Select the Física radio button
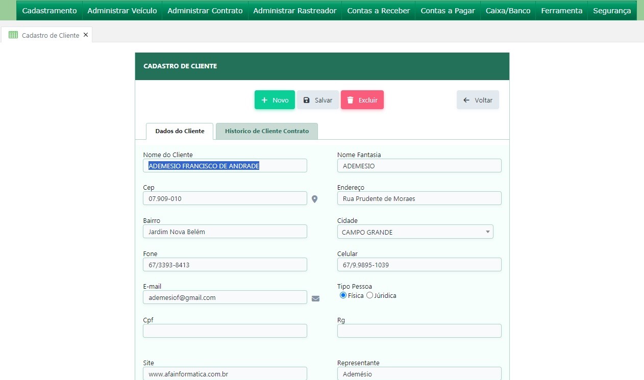This screenshot has height=380, width=644. pyautogui.click(x=343, y=295)
